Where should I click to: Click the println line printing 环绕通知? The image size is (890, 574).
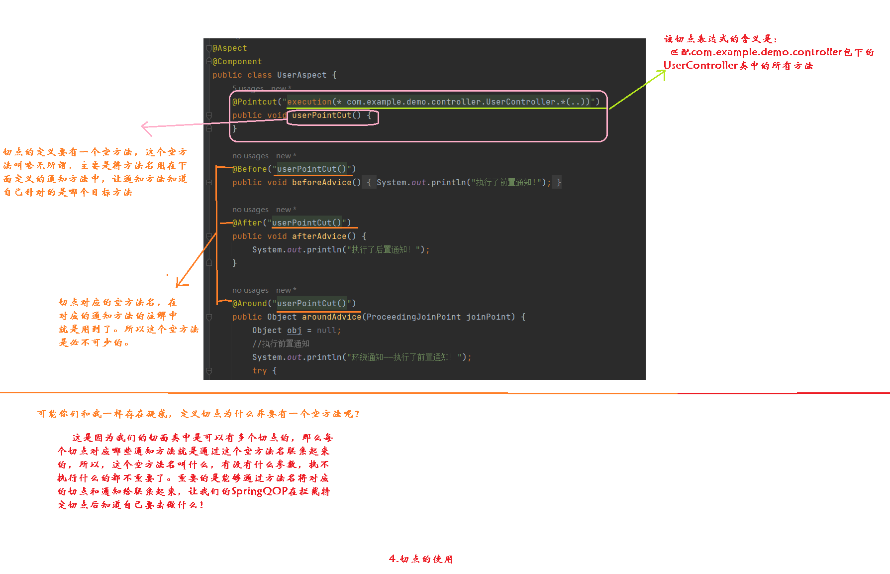click(362, 357)
